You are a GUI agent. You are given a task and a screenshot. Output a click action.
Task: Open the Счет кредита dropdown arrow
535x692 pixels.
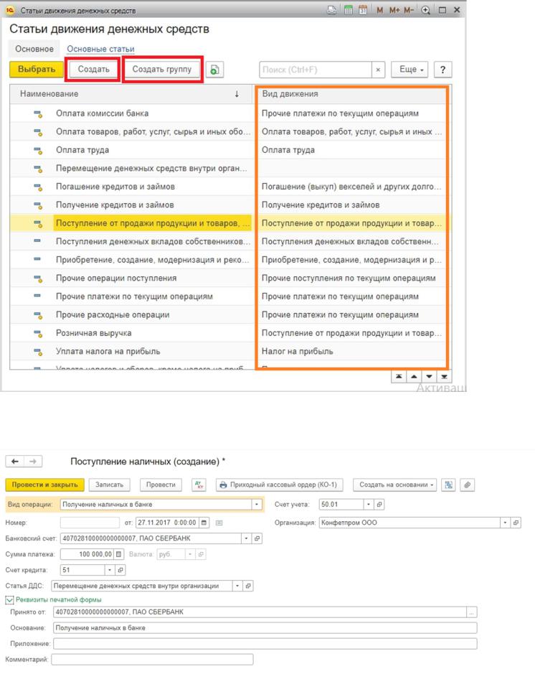(110, 570)
